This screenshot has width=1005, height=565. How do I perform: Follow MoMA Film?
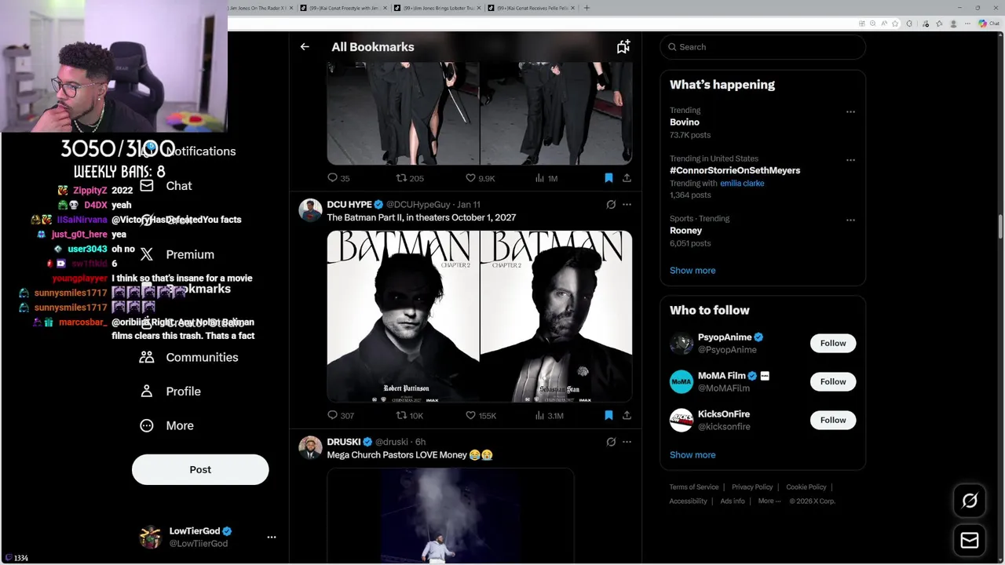pos(833,381)
